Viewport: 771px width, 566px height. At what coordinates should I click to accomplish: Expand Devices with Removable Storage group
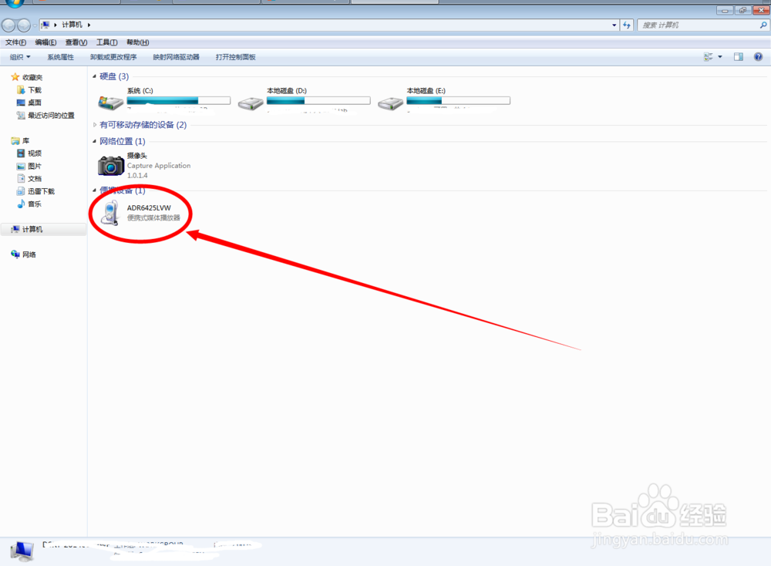(94, 125)
